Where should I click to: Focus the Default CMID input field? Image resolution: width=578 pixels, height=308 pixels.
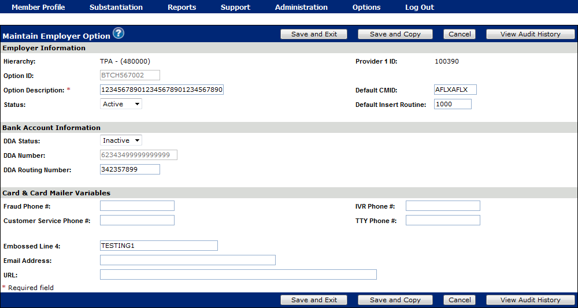click(x=455, y=90)
